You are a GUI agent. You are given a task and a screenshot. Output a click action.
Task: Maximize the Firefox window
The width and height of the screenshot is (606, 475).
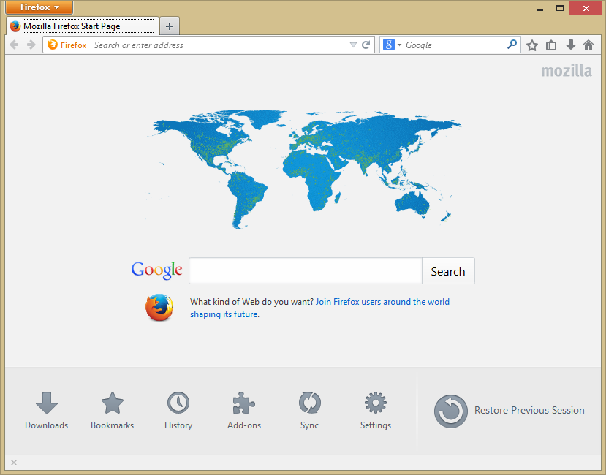560,8
